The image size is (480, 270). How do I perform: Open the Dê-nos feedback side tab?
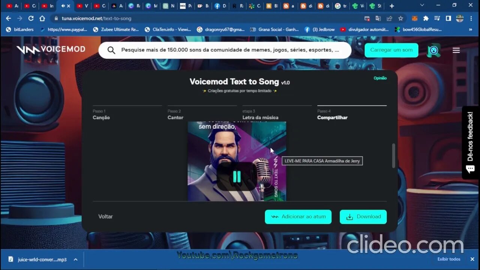[470, 143]
